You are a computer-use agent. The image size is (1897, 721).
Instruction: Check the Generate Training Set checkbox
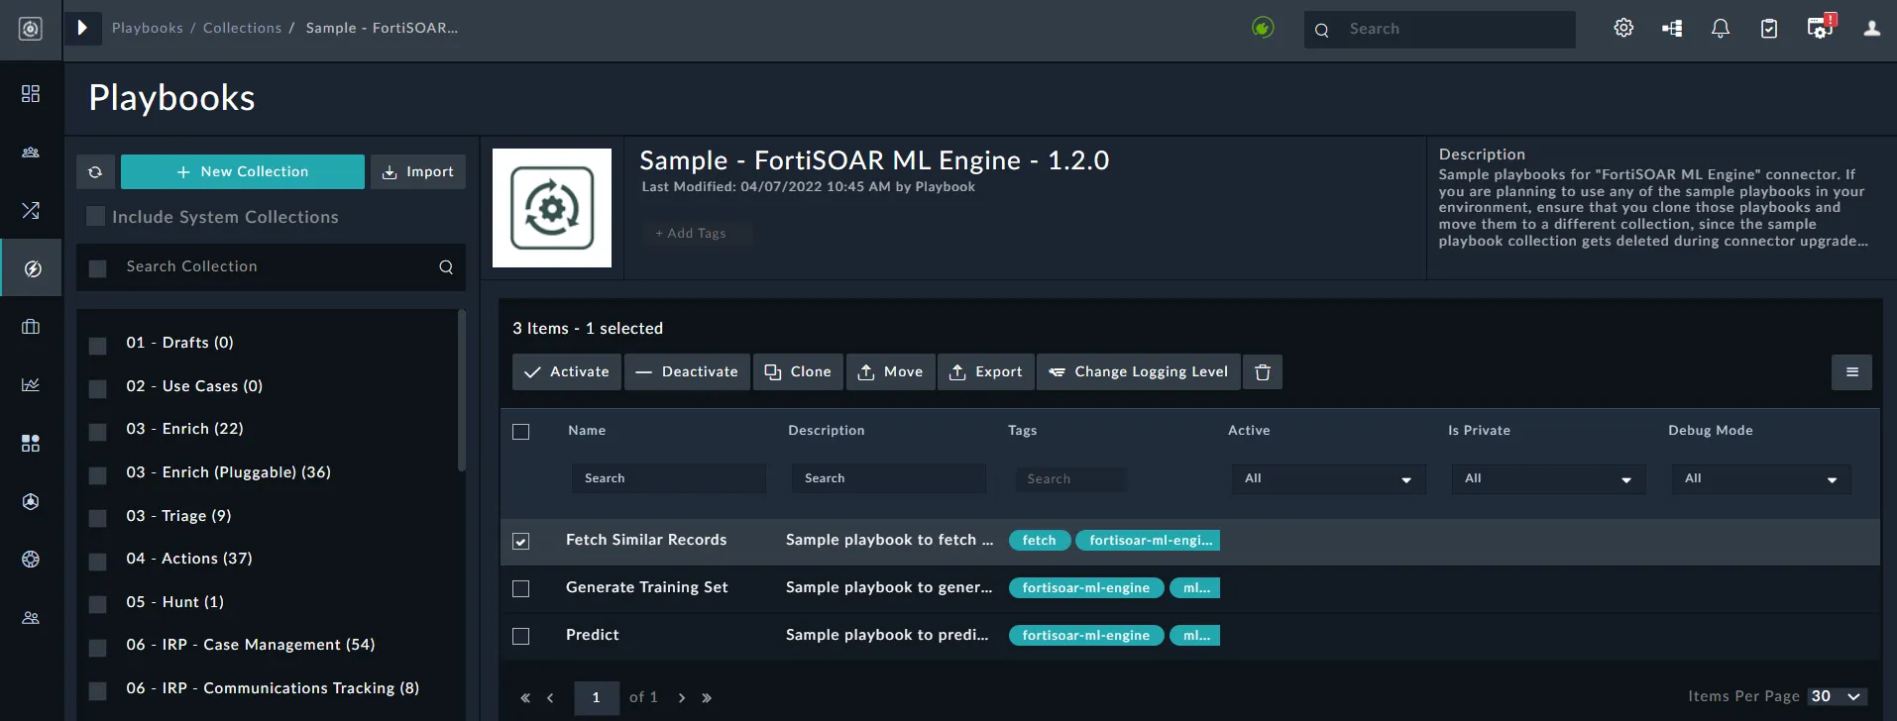(x=521, y=589)
